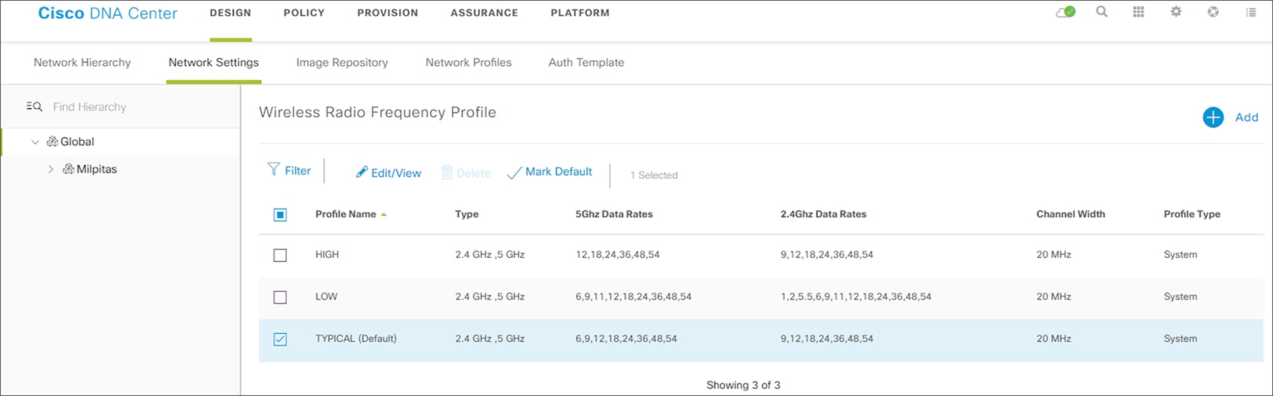Click the Profile Name column header text
This screenshot has height=396, width=1273.
coord(346,214)
